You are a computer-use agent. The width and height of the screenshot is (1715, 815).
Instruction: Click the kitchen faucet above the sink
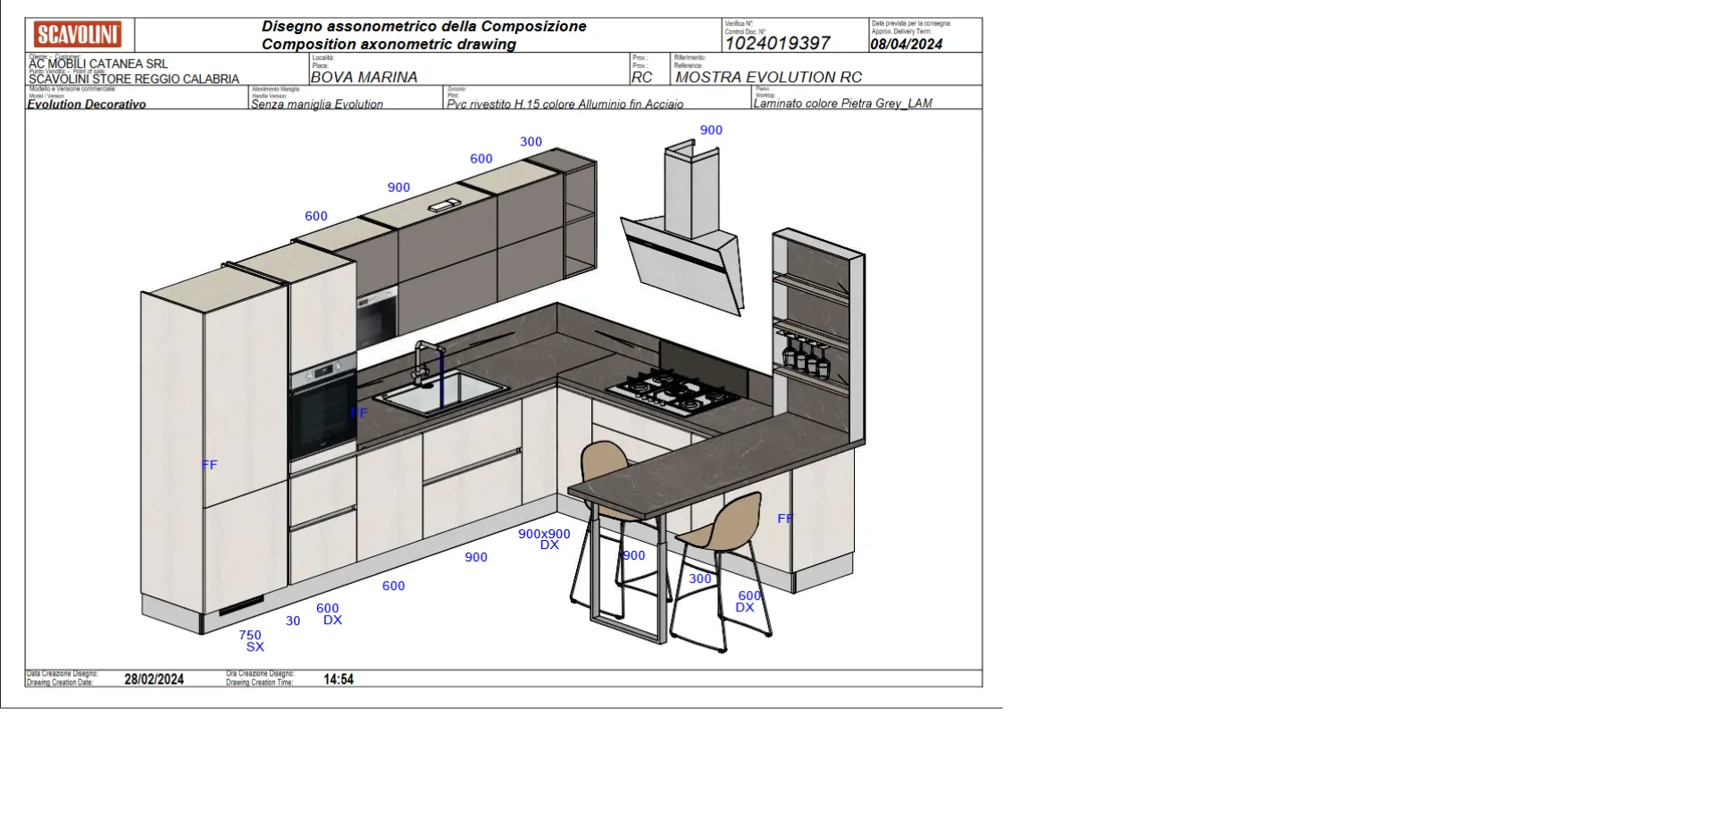click(429, 362)
